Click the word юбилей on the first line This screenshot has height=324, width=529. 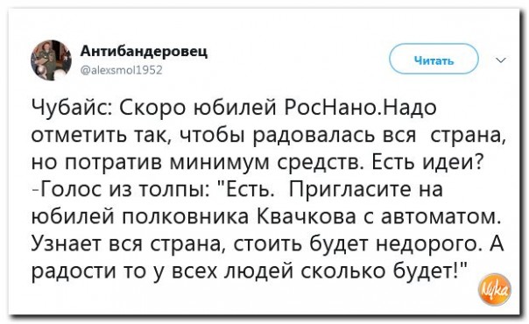(x=234, y=109)
